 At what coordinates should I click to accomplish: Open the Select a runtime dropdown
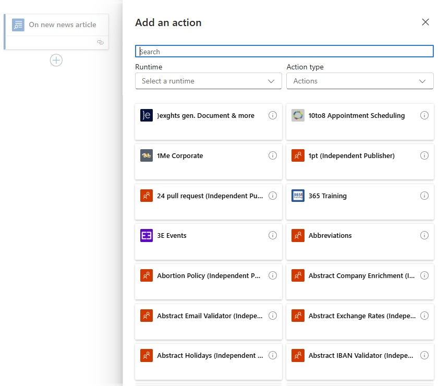209,81
